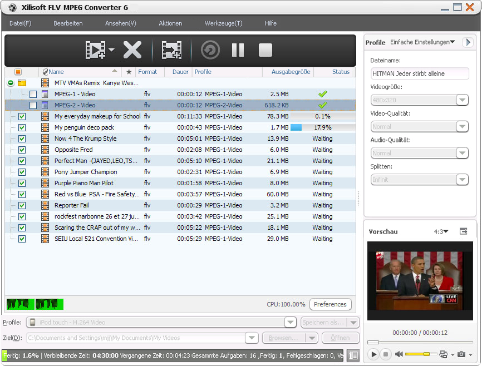Click the film icon of Reporter Fail
Image resolution: width=482 pixels, height=366 pixels.
point(45,205)
